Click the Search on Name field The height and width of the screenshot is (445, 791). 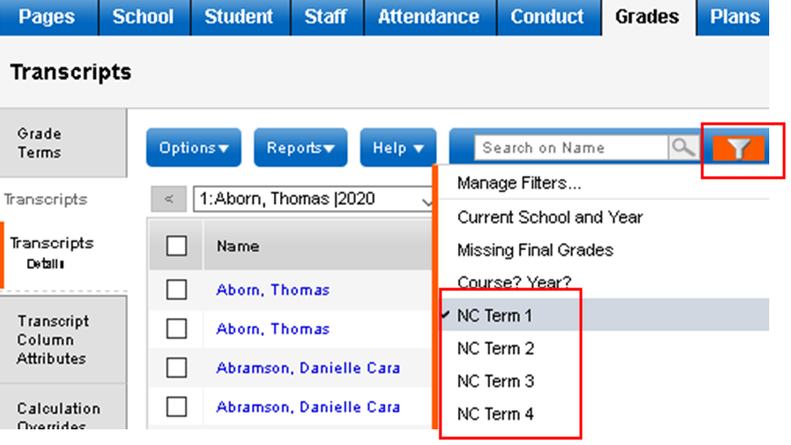pyautogui.click(x=571, y=148)
